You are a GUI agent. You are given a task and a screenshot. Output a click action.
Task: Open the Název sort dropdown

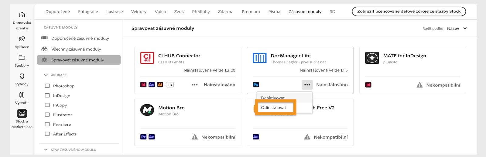coord(457,28)
